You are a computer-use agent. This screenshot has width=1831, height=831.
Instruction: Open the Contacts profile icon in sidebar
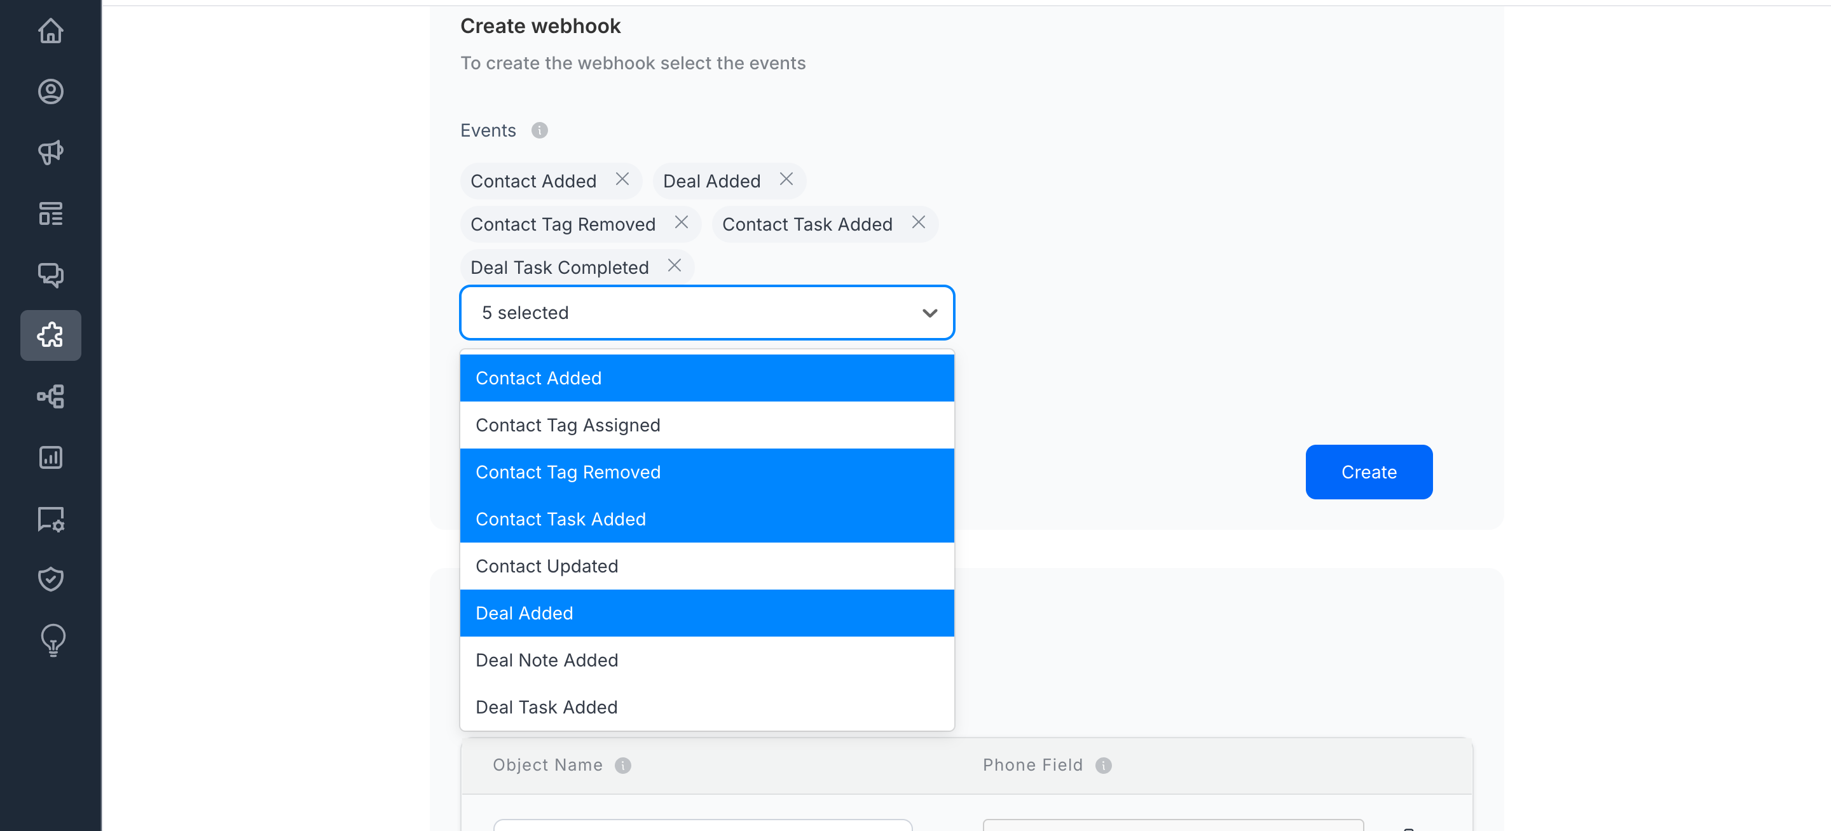click(50, 91)
